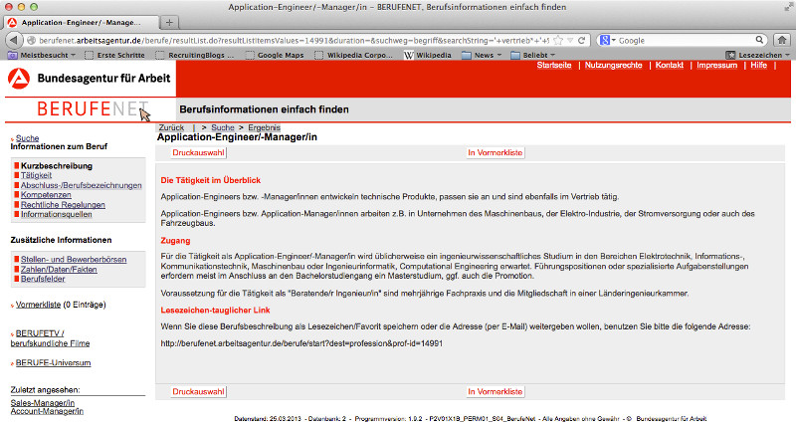Click the Zugang heading
This screenshot has height=424, width=796.
point(176,241)
